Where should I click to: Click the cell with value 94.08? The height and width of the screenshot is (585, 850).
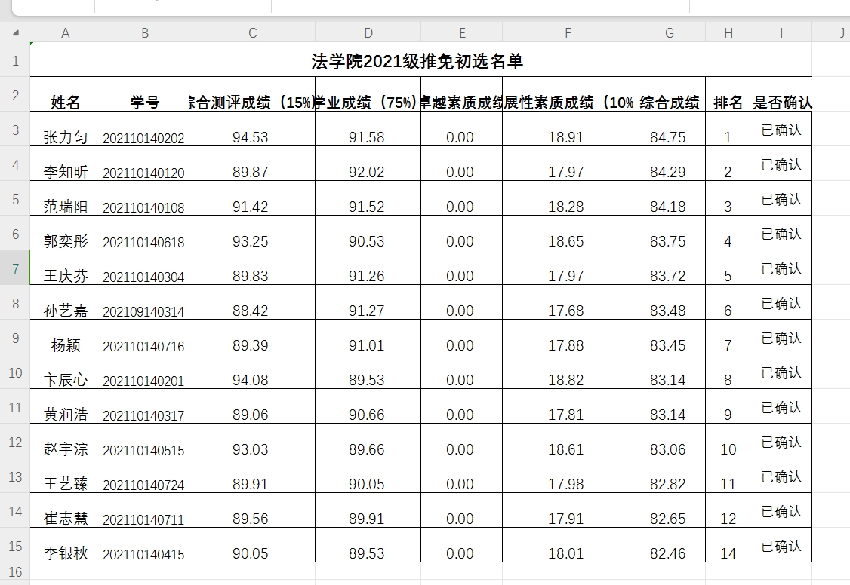pos(251,380)
